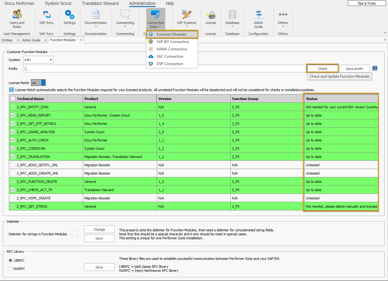Expand the System A4H dropdown
Image resolution: width=388 pixels, height=281 pixels.
(51, 60)
